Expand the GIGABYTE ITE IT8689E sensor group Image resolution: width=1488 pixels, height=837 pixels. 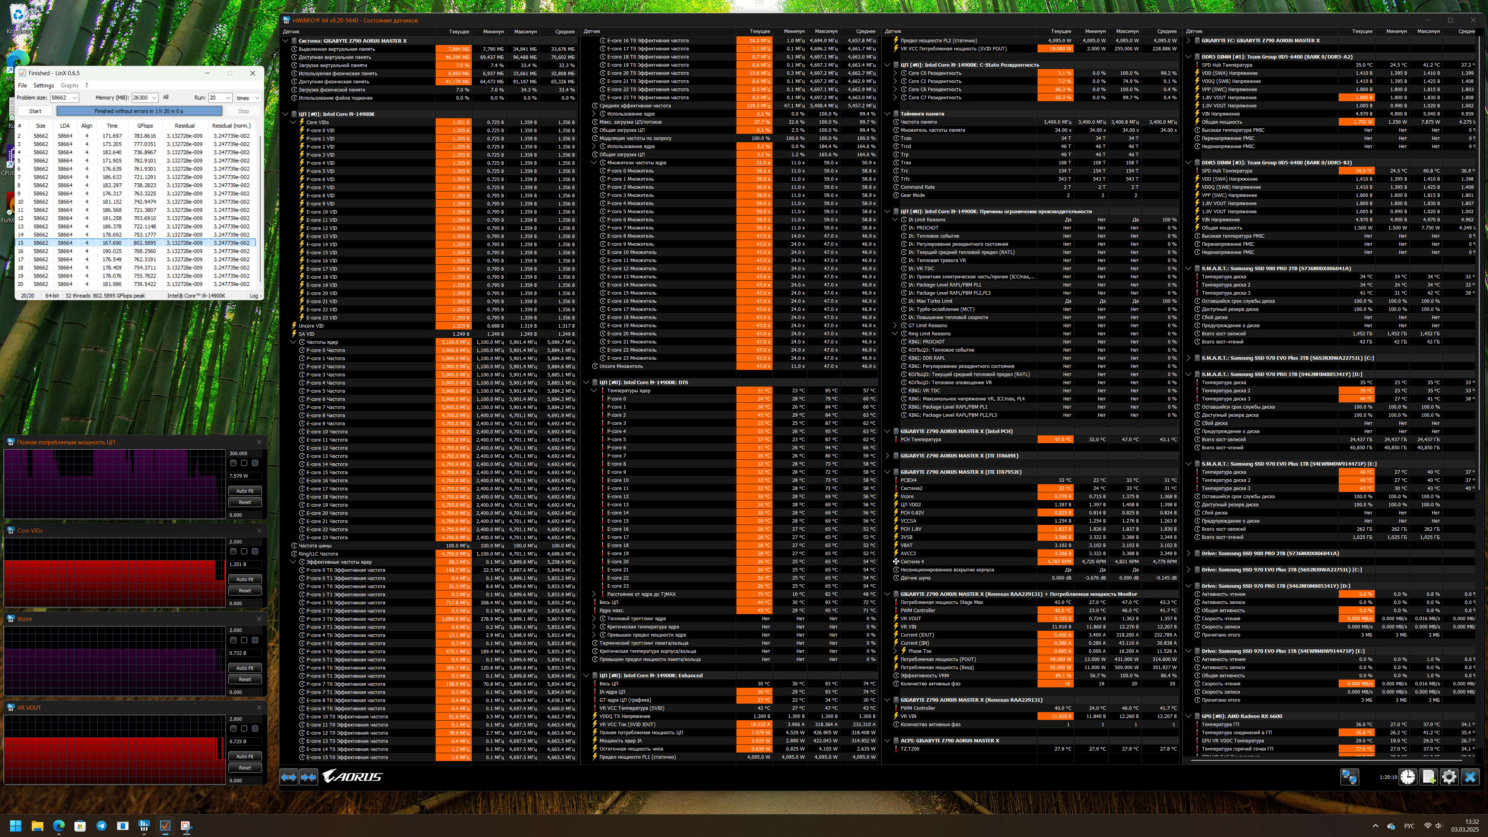tap(888, 456)
